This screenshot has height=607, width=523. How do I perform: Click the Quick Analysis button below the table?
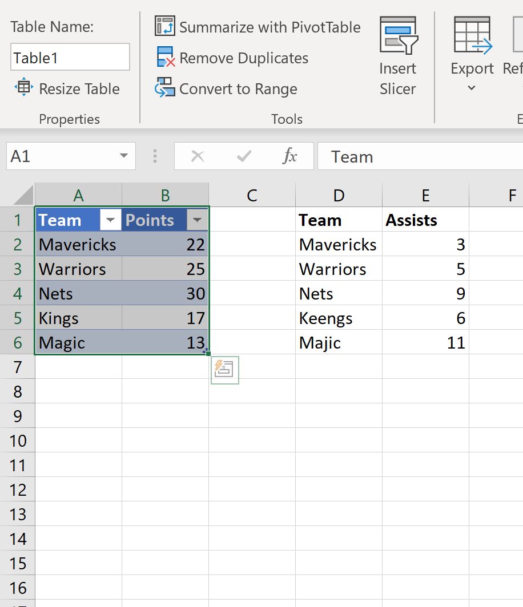tap(224, 369)
